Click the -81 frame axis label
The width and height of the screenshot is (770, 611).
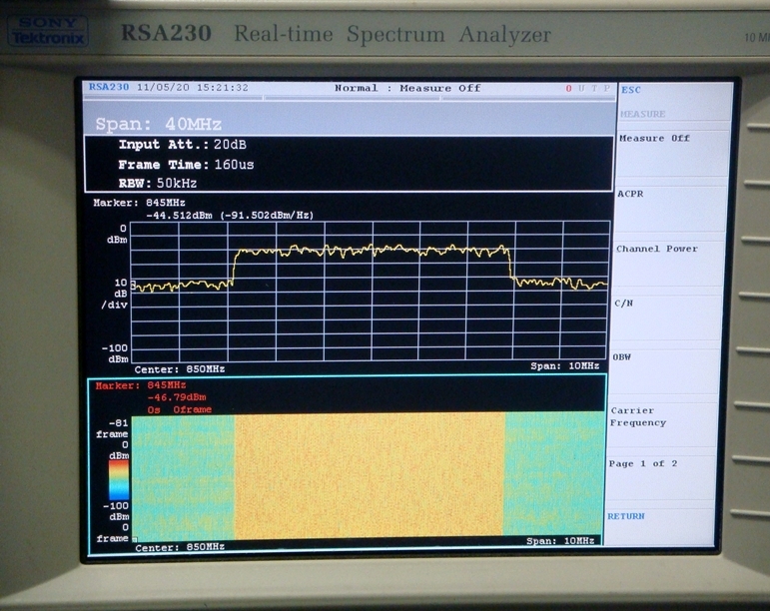coord(113,428)
